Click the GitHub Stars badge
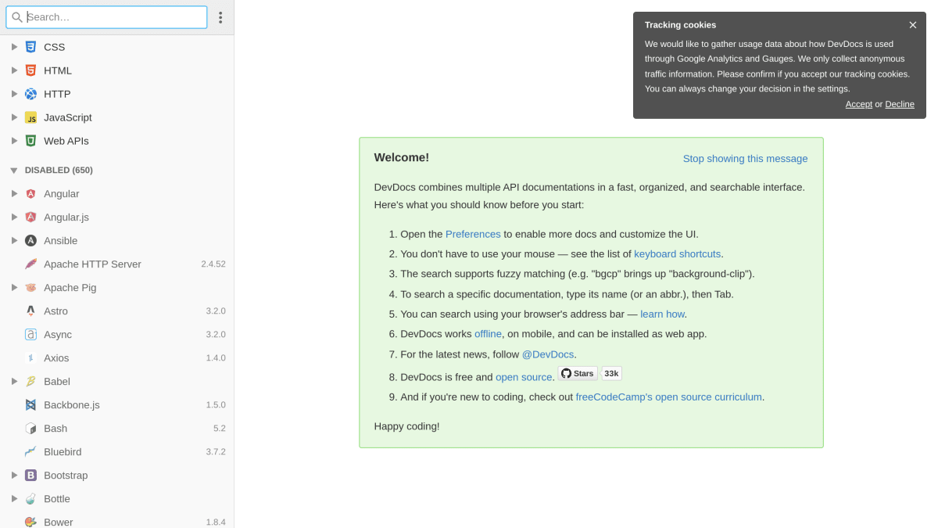Image resolution: width=938 pixels, height=528 pixels. 578,373
